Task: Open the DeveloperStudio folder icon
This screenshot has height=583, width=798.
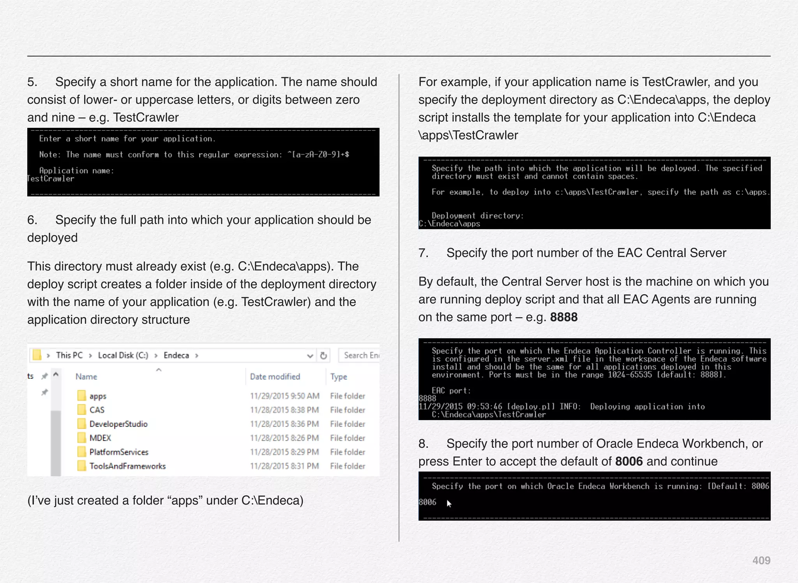Action: pyautogui.click(x=81, y=424)
